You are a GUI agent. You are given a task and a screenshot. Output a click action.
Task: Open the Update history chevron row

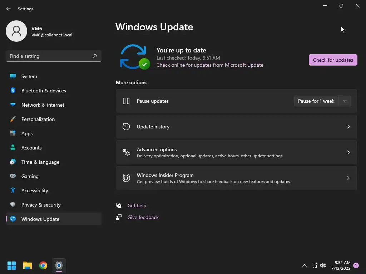tap(237, 127)
